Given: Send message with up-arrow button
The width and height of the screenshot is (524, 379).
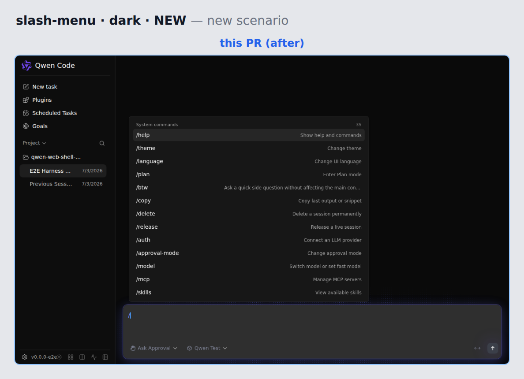Looking at the screenshot, I should point(493,348).
